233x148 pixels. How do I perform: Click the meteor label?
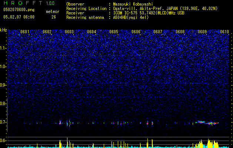pos(53,11)
